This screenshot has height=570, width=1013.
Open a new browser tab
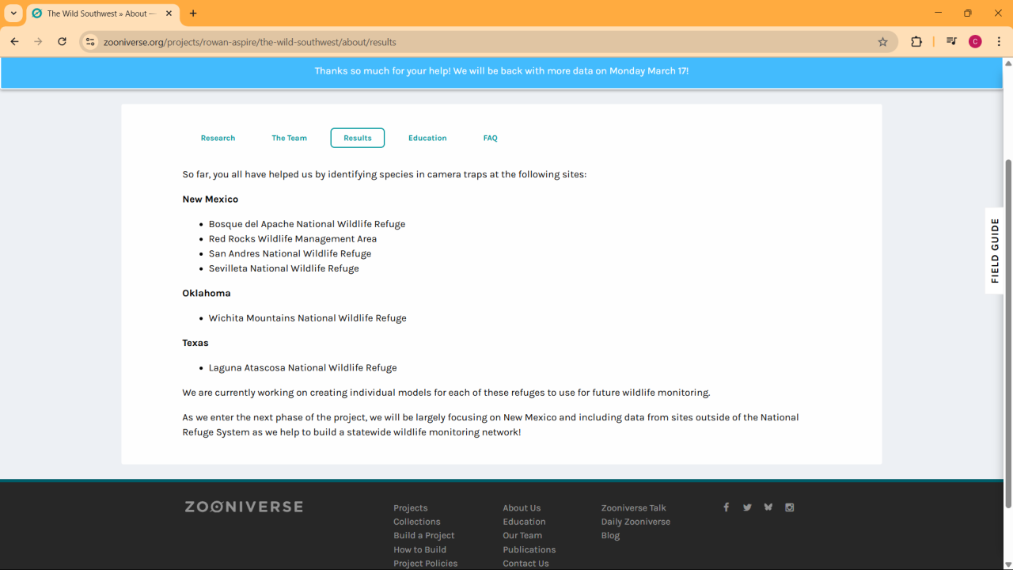(193, 13)
